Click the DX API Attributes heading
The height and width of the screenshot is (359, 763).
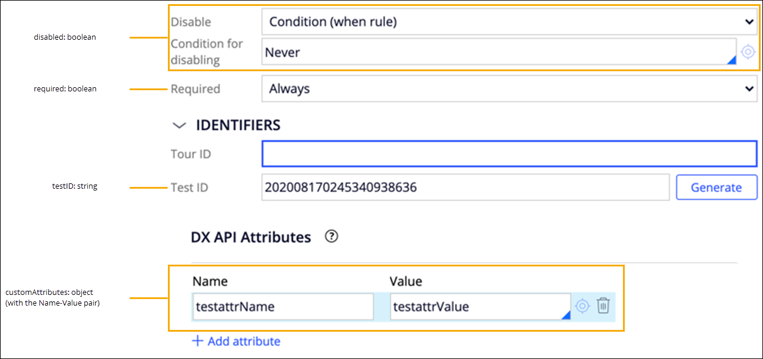(x=251, y=237)
